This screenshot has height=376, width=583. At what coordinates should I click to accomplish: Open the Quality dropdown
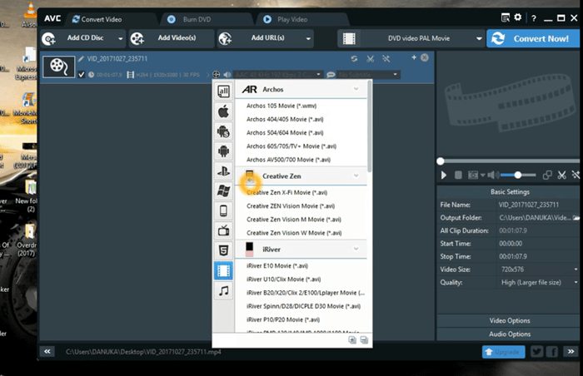coord(576,282)
